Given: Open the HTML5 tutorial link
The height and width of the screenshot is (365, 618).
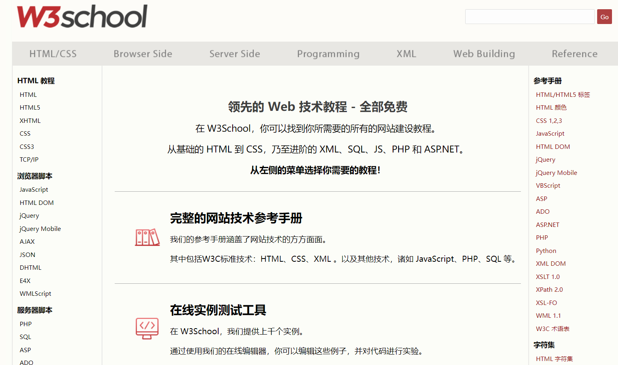Looking at the screenshot, I should click(30, 107).
